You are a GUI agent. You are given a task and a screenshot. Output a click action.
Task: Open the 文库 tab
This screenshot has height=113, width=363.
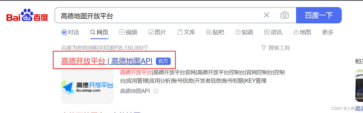click(186, 32)
